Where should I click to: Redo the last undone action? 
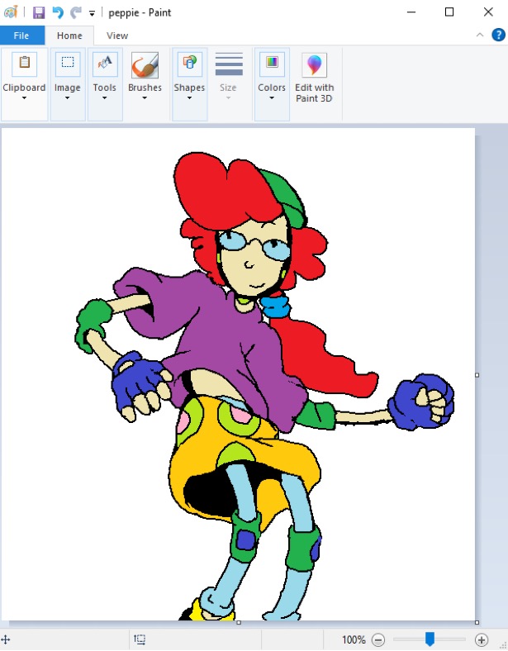point(75,12)
